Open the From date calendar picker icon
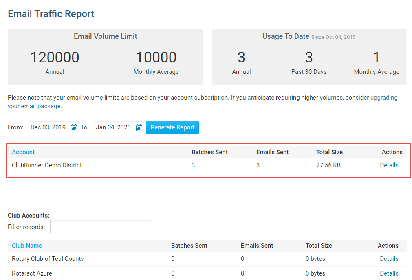 (x=74, y=128)
